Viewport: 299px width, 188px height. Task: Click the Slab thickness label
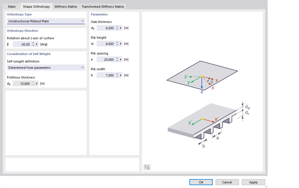pos(101,22)
